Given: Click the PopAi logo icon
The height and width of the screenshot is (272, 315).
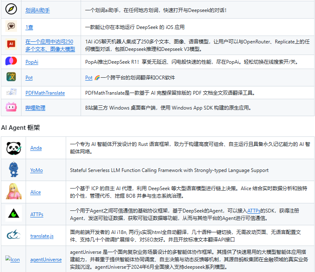Looking at the screenshot, I should [x=11, y=61].
